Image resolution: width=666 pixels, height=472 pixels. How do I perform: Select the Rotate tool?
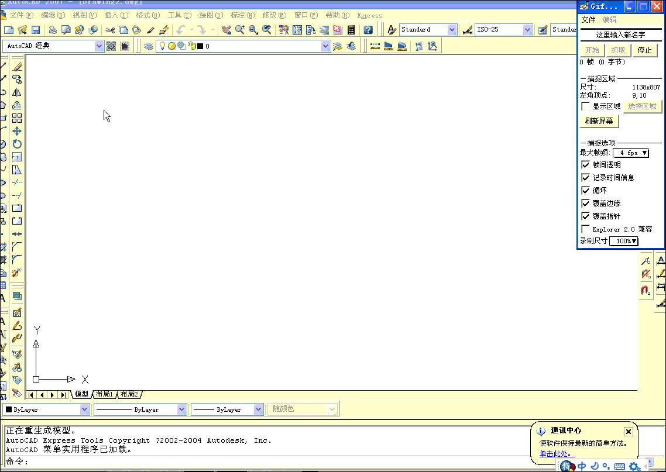point(17,144)
